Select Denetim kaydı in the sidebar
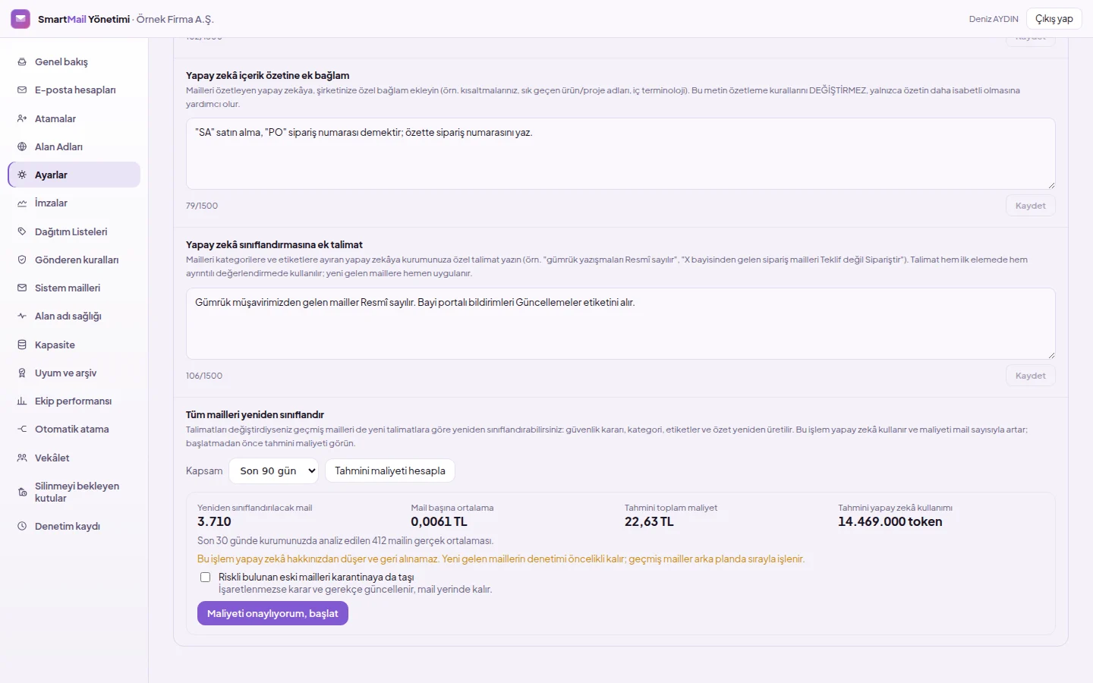 [74, 527]
